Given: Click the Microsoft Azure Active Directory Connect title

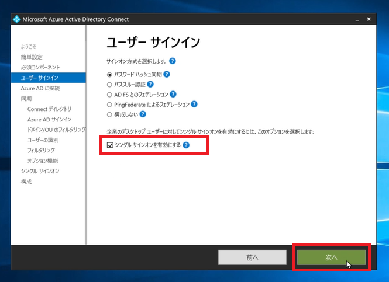Looking at the screenshot, I should [x=75, y=19].
